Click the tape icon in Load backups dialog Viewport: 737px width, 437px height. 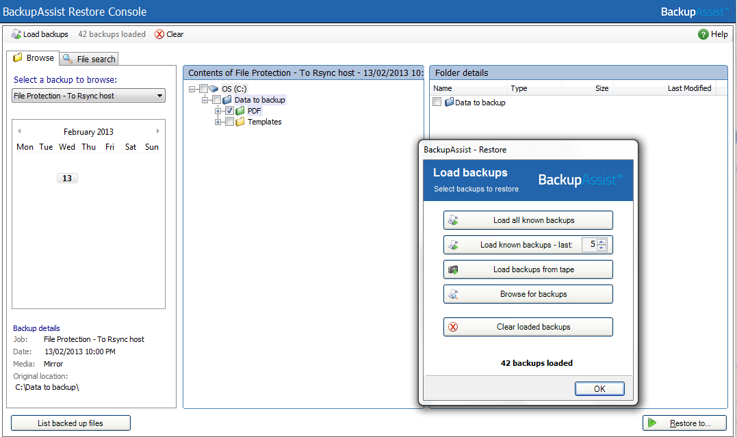pos(453,269)
